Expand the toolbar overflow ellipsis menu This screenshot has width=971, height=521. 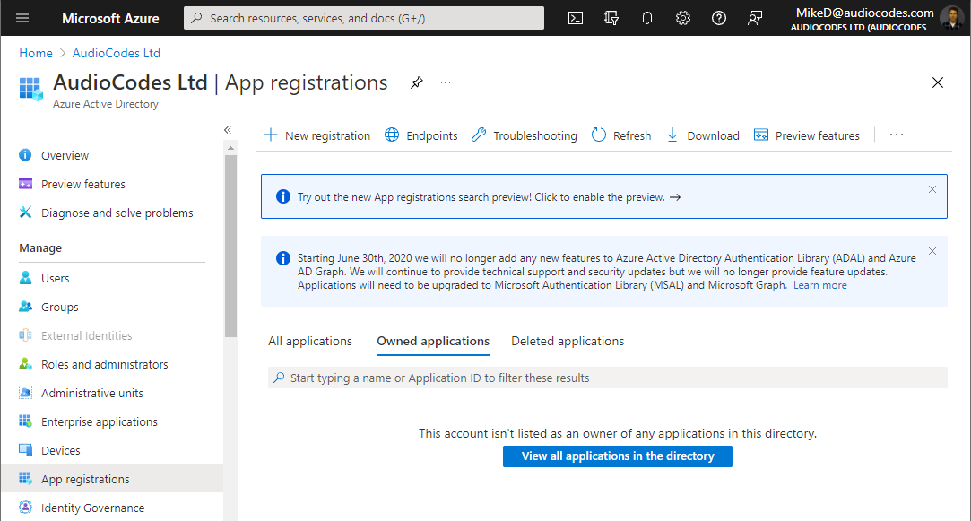[x=897, y=135]
